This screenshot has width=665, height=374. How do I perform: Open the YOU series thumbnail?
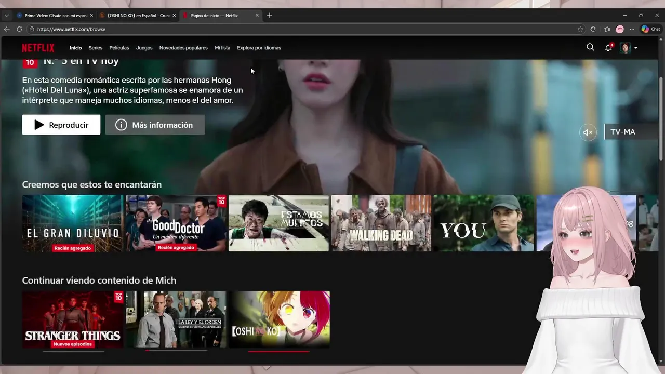pyautogui.click(x=484, y=223)
